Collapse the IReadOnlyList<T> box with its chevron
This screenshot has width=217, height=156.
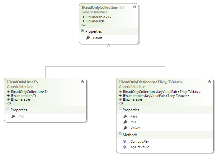tap(82, 81)
